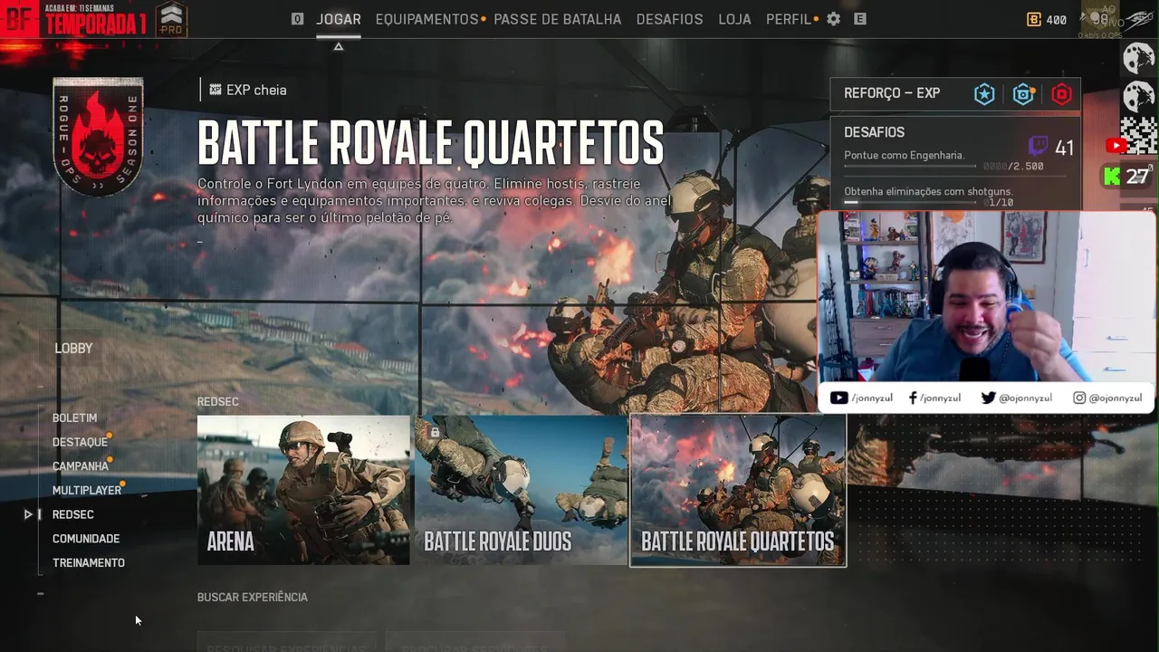Click the LOBBY heading

[x=73, y=349]
